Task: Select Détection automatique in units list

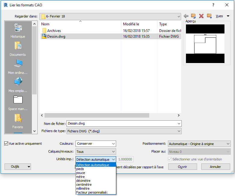Action: coord(96,165)
